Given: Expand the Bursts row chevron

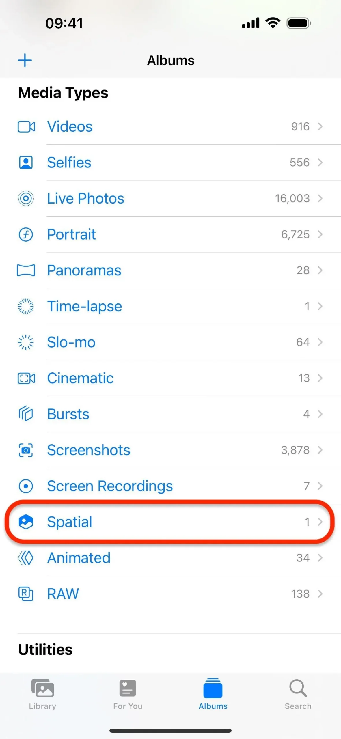Looking at the screenshot, I should (320, 414).
